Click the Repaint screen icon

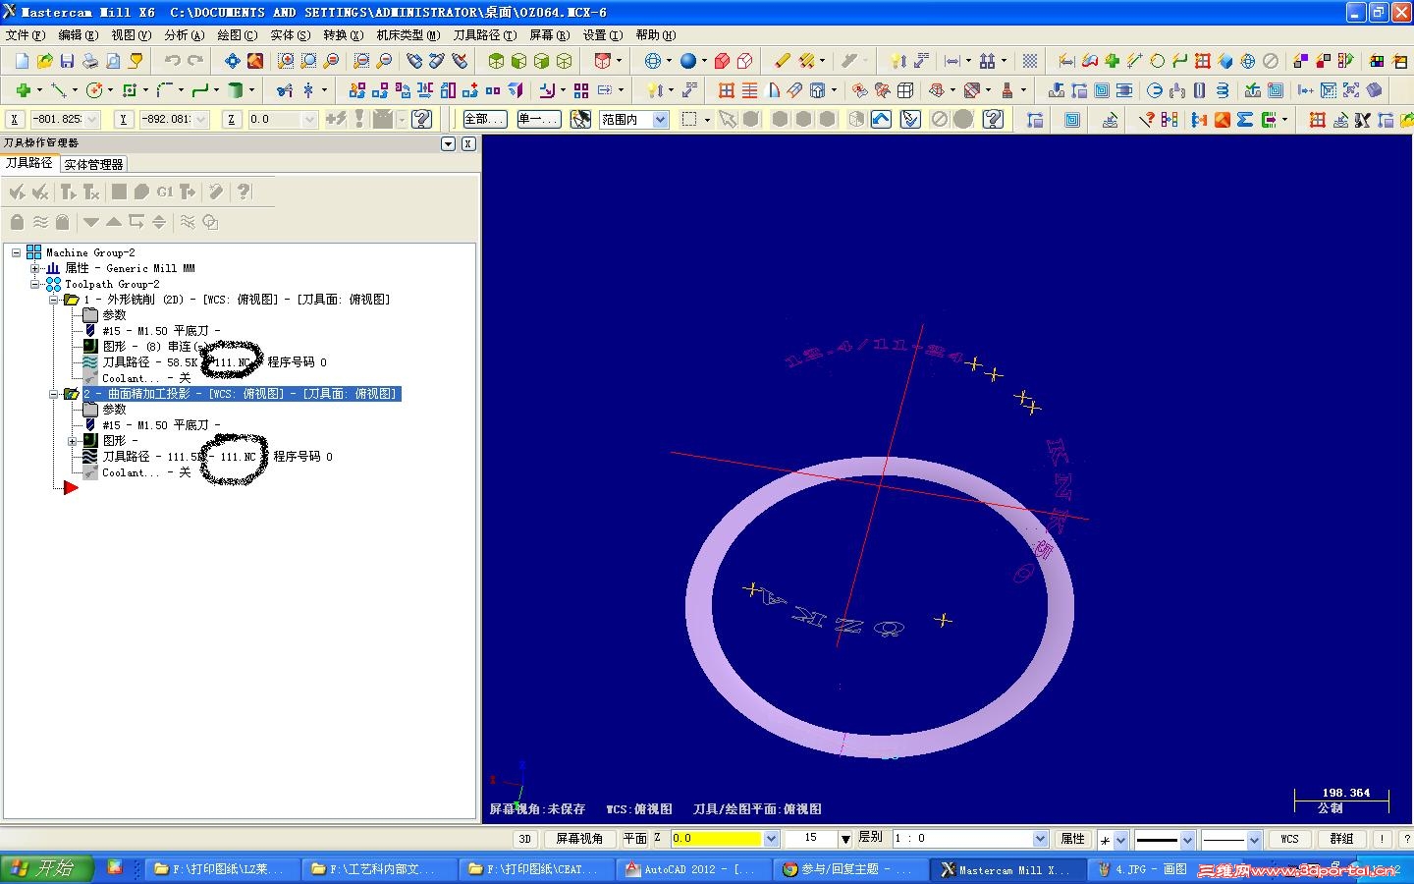coord(255,61)
